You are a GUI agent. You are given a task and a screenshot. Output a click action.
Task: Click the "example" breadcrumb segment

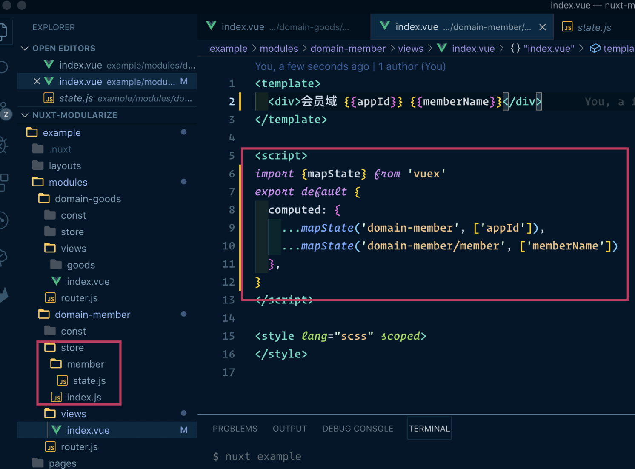coord(229,49)
